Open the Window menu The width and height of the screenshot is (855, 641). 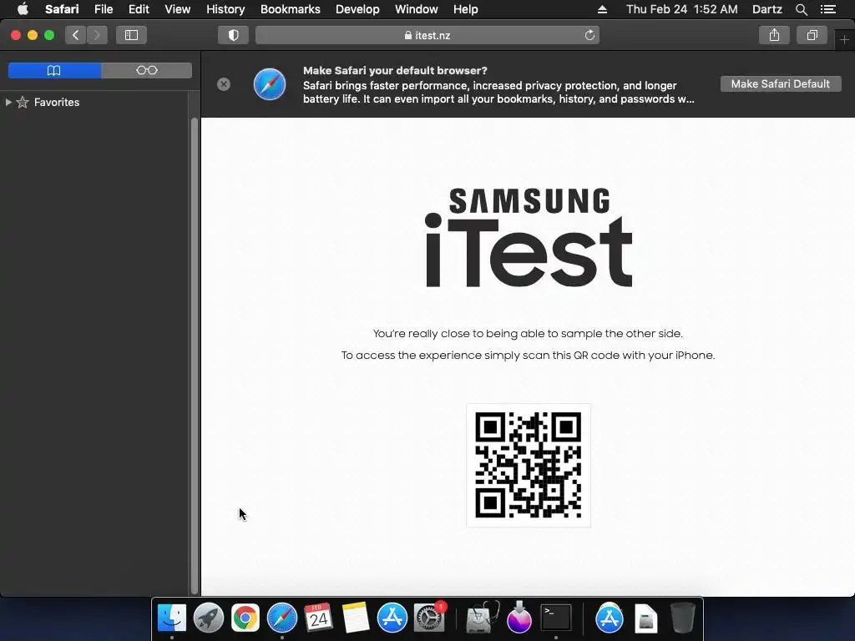pos(416,9)
